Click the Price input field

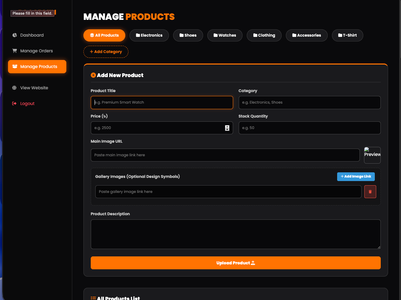162,128
